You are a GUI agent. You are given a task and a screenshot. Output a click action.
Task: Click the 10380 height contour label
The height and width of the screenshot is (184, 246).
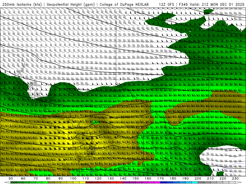79,157
